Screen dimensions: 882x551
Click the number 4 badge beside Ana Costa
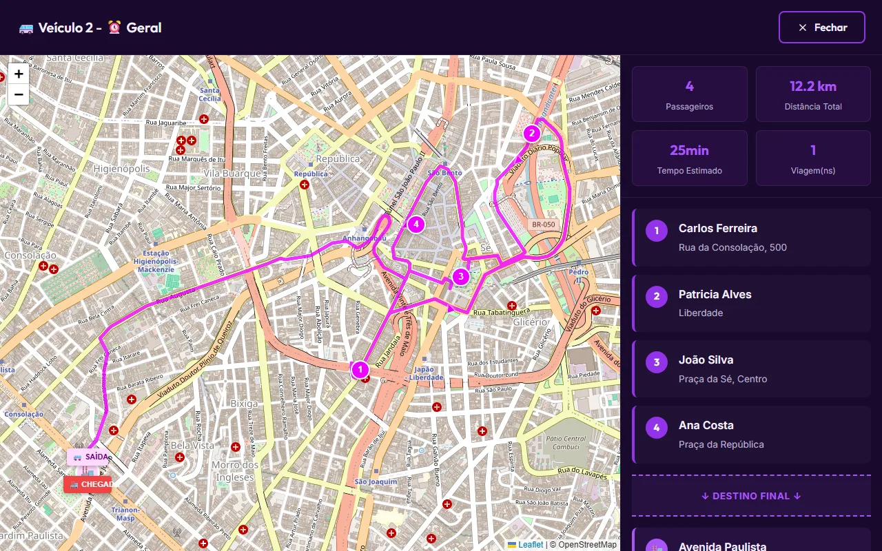657,428
